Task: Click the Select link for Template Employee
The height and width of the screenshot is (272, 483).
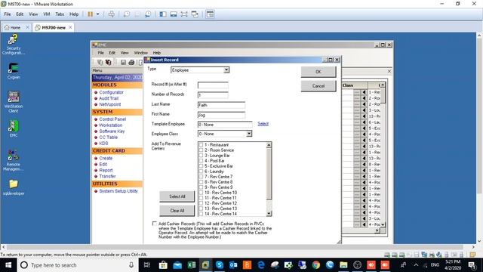Action: click(x=263, y=124)
